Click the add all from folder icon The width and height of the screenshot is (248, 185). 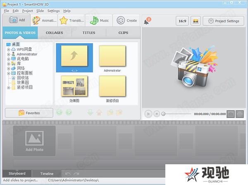[x=119, y=112]
